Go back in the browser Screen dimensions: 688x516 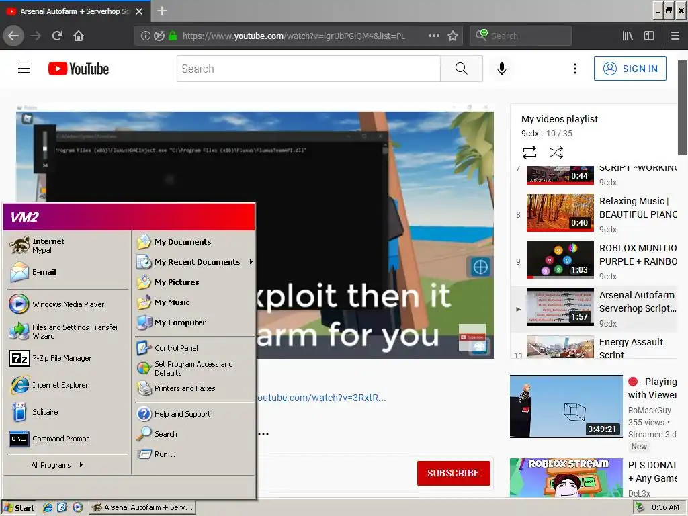pos(13,36)
